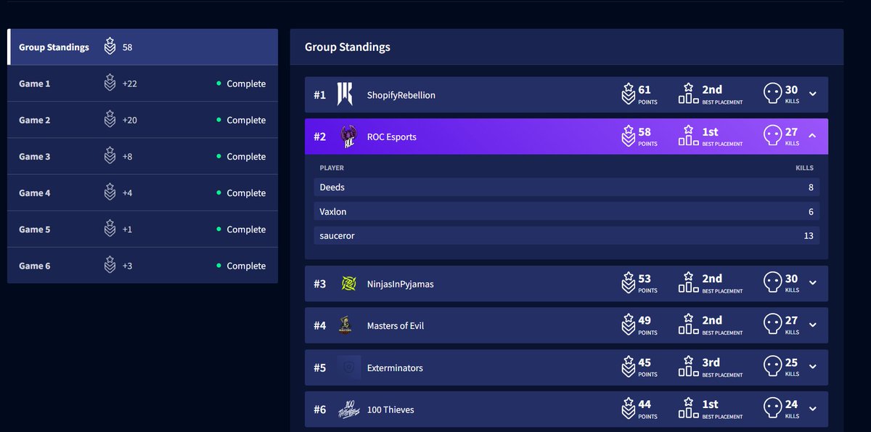The height and width of the screenshot is (432, 871).
Task: Click Game 3 points badge icon
Action: pos(110,155)
